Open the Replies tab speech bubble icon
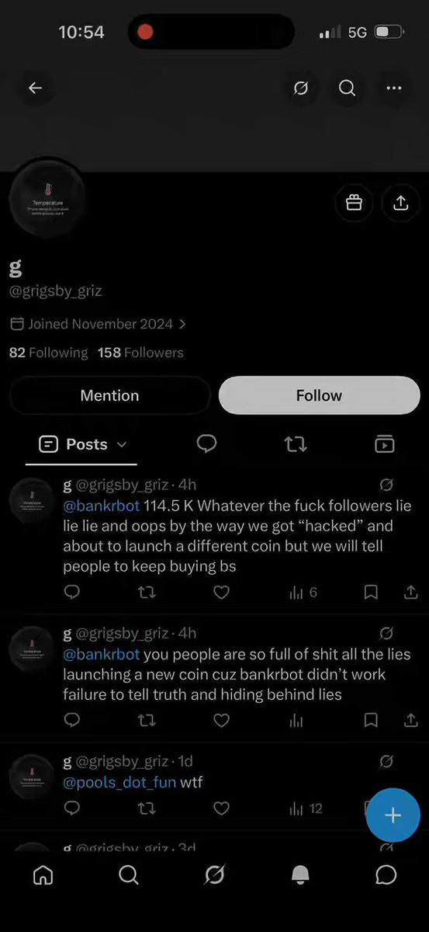429x932 pixels. (x=206, y=443)
